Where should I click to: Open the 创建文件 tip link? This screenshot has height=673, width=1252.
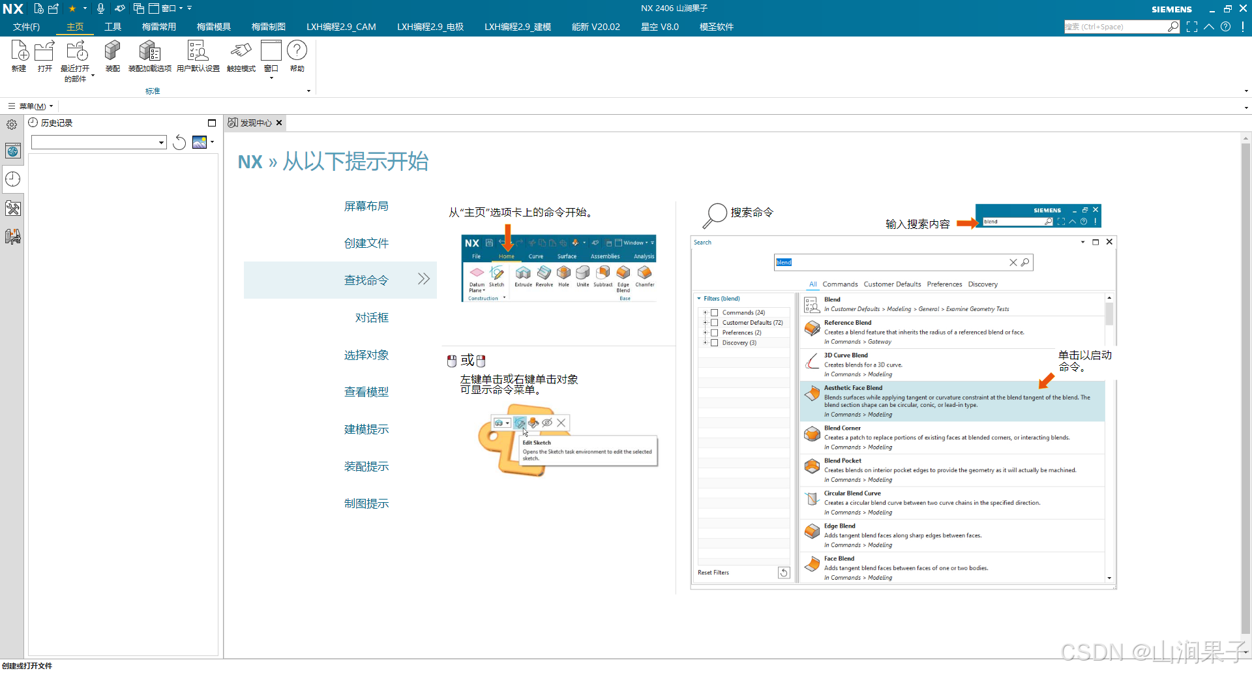pyautogui.click(x=366, y=243)
